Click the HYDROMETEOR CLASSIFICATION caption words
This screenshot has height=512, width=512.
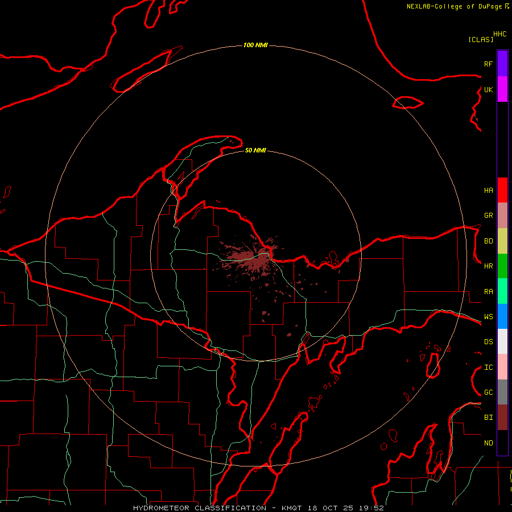(x=200, y=508)
